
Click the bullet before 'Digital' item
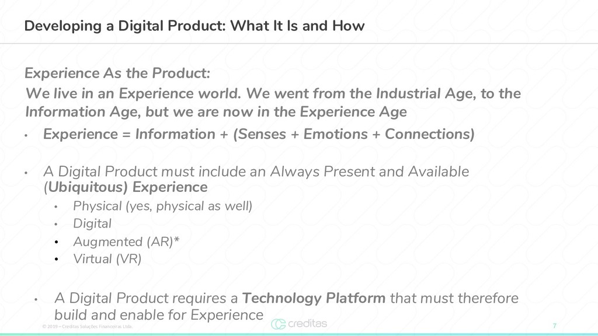[x=55, y=225]
